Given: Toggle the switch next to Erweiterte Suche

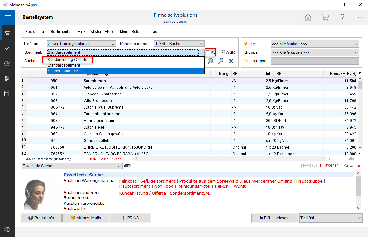Looking at the screenshot, I should point(128,166).
